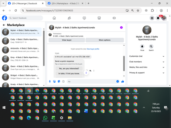Screen dimensions: 171x128
Task: Go to the Facebook Home feed icon
Action: tap(54, 18)
